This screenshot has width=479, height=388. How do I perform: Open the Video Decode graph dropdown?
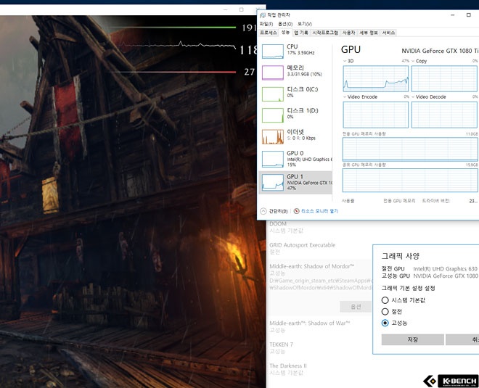(413, 96)
